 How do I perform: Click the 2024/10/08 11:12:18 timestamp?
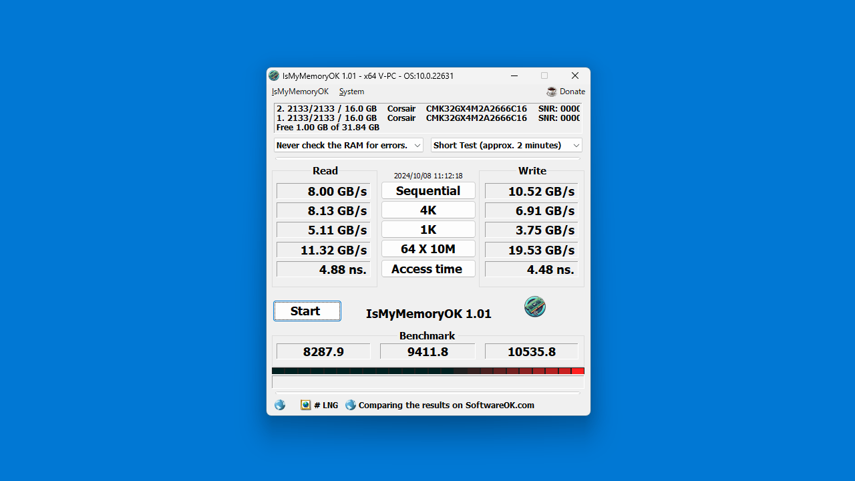coord(428,176)
